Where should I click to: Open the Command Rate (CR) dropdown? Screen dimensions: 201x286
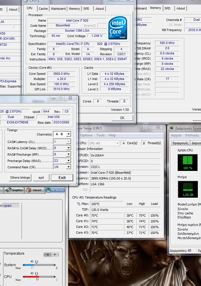[68, 167]
